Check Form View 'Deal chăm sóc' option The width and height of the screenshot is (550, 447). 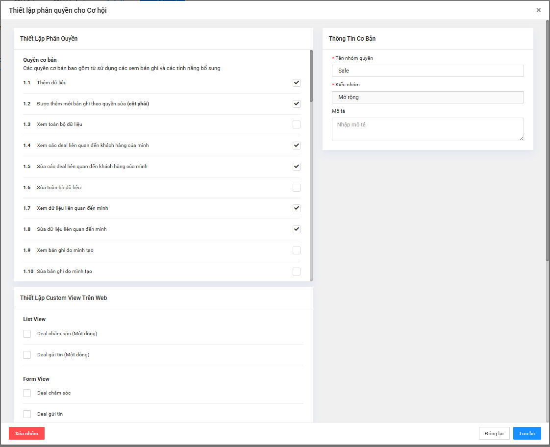[x=27, y=393]
